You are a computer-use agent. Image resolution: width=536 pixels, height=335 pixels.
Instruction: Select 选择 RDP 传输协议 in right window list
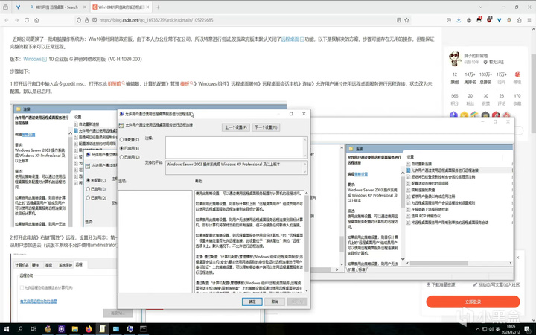point(426,216)
